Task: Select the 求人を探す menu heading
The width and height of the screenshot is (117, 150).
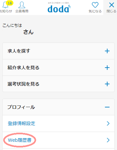Action: [x=19, y=51]
